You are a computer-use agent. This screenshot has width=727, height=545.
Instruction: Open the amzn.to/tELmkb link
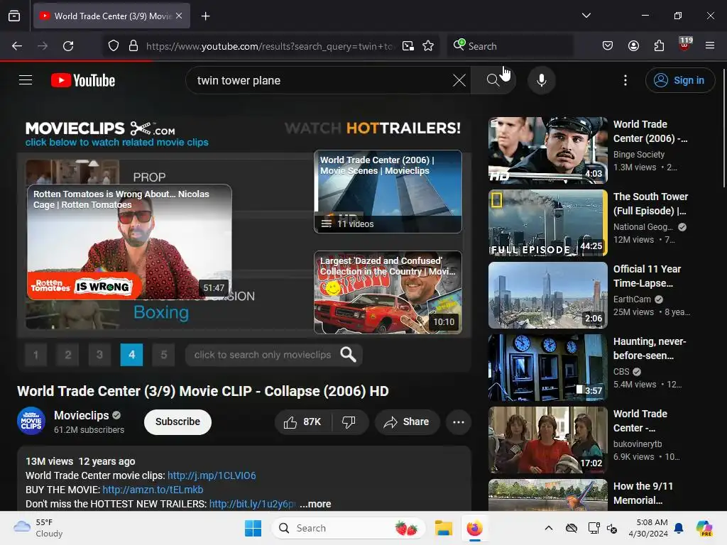click(x=153, y=490)
